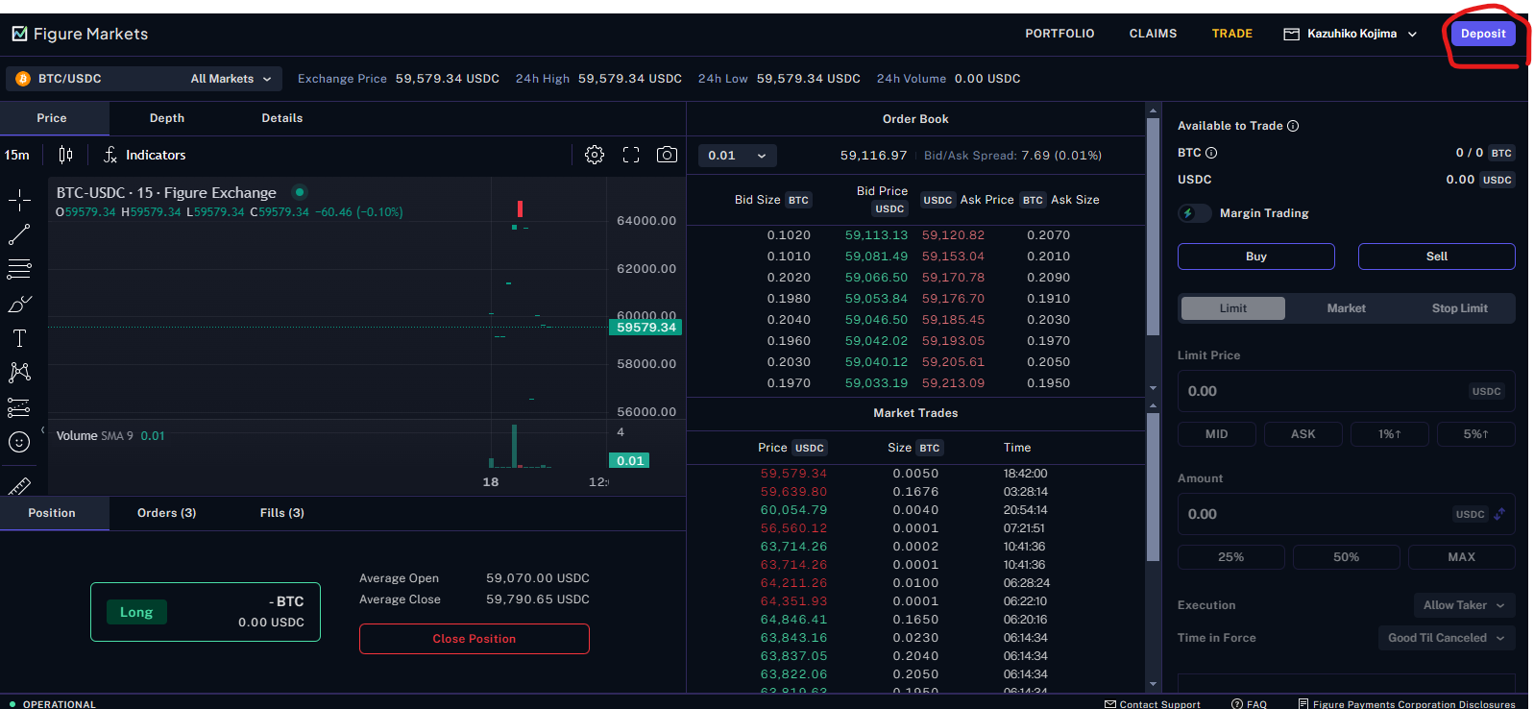This screenshot has height=709, width=1534.
Task: Open Figure Payments Corporation Disclosures
Action: (x=1406, y=704)
